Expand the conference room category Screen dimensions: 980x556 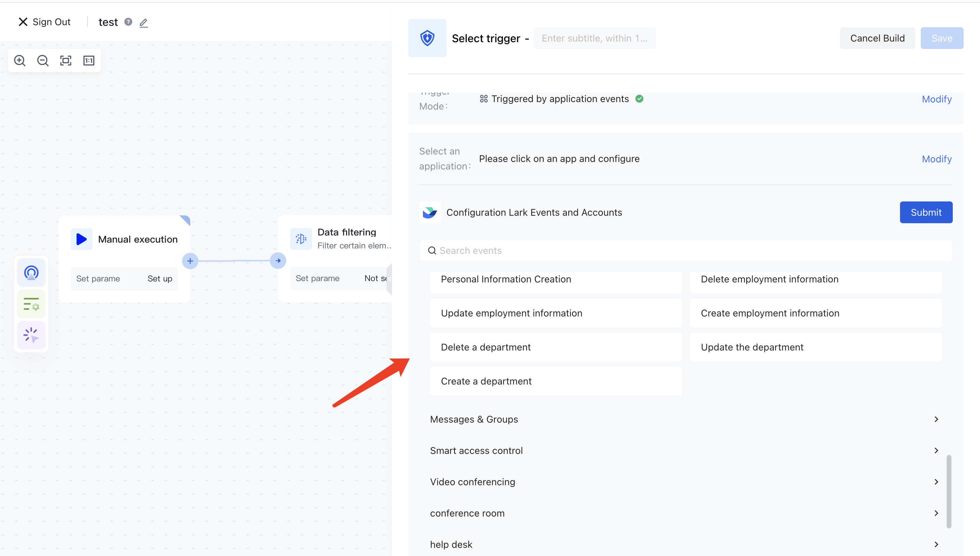pyautogui.click(x=467, y=513)
